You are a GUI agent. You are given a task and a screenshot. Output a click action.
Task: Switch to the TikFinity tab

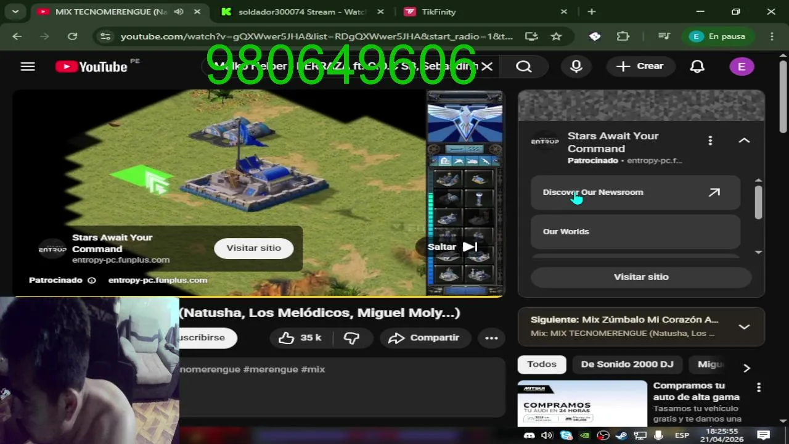pos(486,12)
